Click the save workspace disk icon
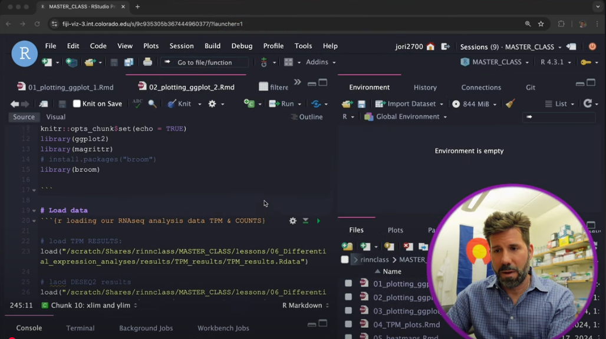The width and height of the screenshot is (606, 339). click(361, 104)
